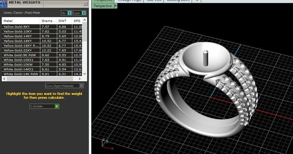Viewport: 293px width, 154px height.
Task: Click the Library: Classic - (Fast)-Metal label
Action: point(22,13)
